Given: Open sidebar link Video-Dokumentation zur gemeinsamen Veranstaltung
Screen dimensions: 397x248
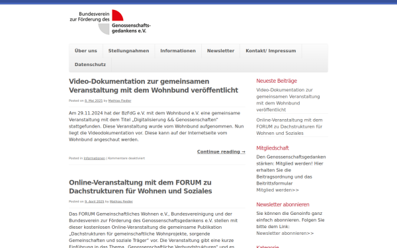Looking at the screenshot, I should coord(288,100).
